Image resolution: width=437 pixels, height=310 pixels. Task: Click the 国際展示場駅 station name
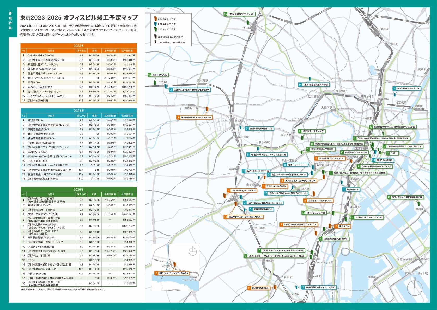[x=405, y=259]
